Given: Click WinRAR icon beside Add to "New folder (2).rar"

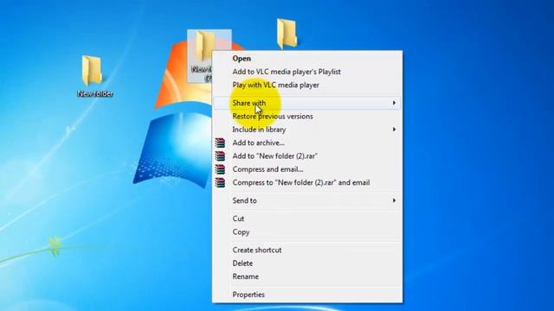Looking at the screenshot, I should click(220, 156).
